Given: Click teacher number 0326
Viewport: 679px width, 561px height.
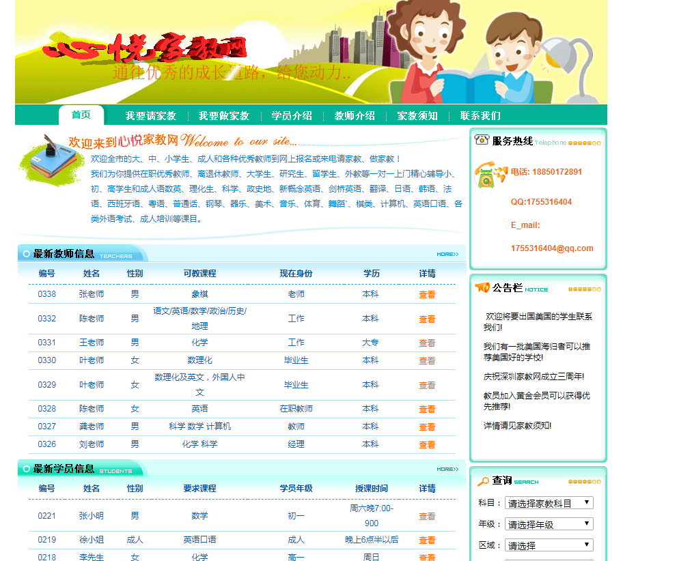Looking at the screenshot, I should (46, 444).
